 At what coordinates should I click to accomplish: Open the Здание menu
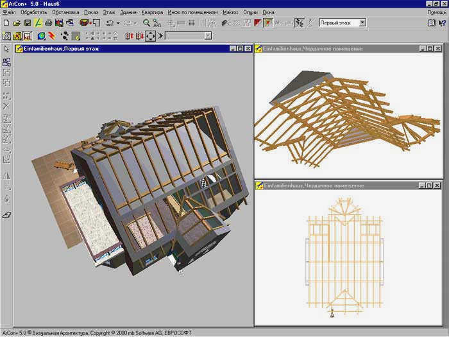coord(128,12)
